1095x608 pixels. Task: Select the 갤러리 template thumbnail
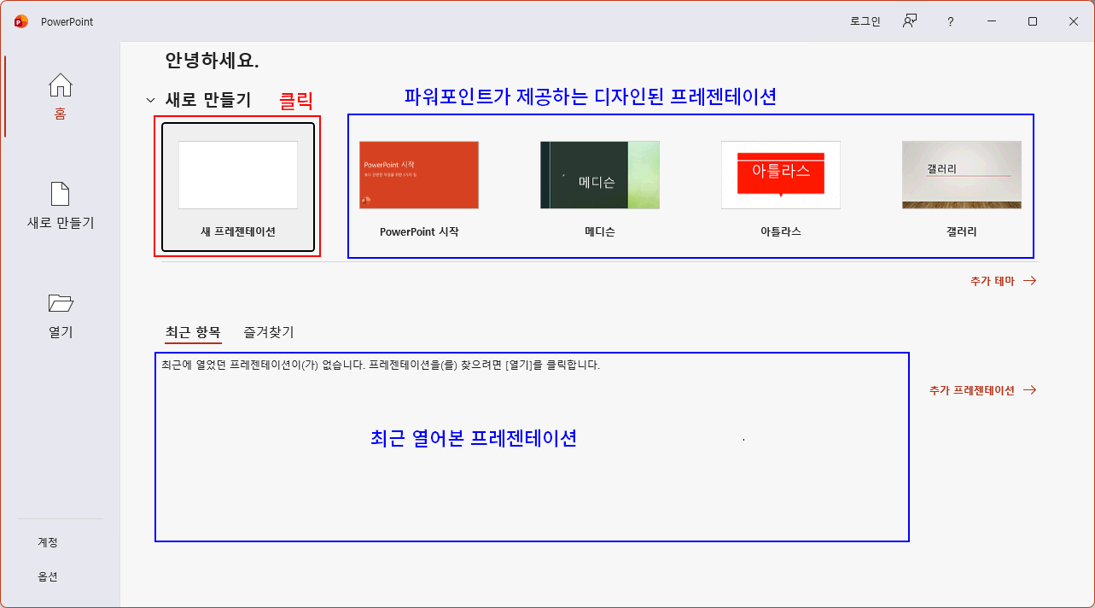coord(961,174)
